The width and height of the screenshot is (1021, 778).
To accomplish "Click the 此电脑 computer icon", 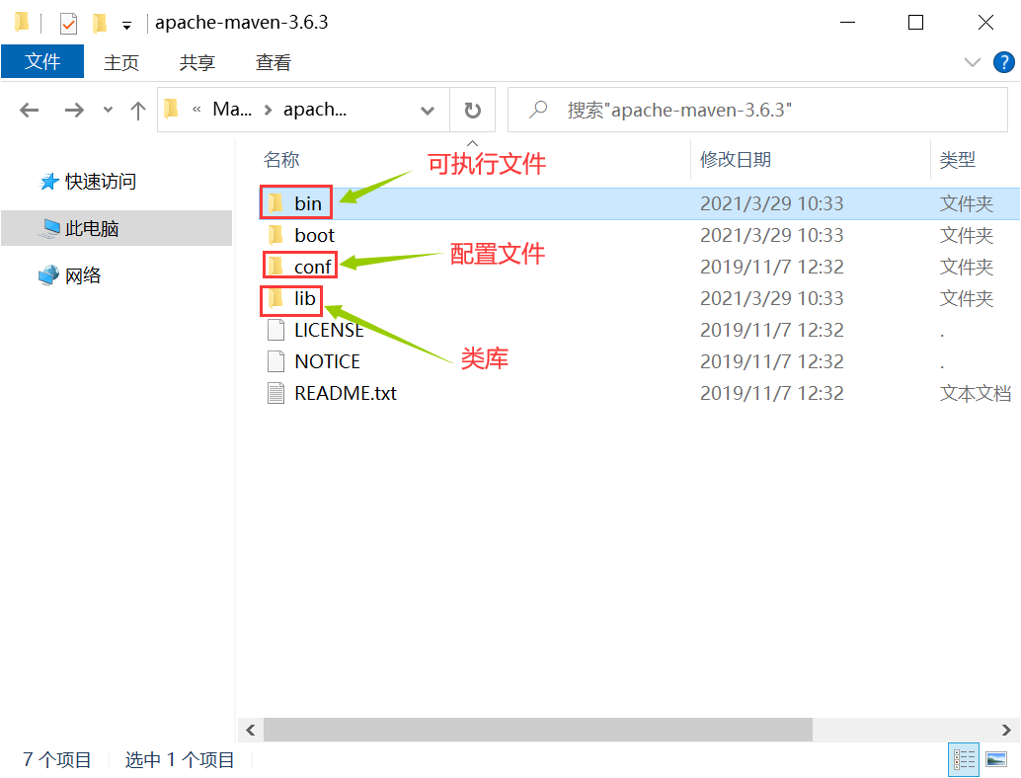I will [x=49, y=228].
